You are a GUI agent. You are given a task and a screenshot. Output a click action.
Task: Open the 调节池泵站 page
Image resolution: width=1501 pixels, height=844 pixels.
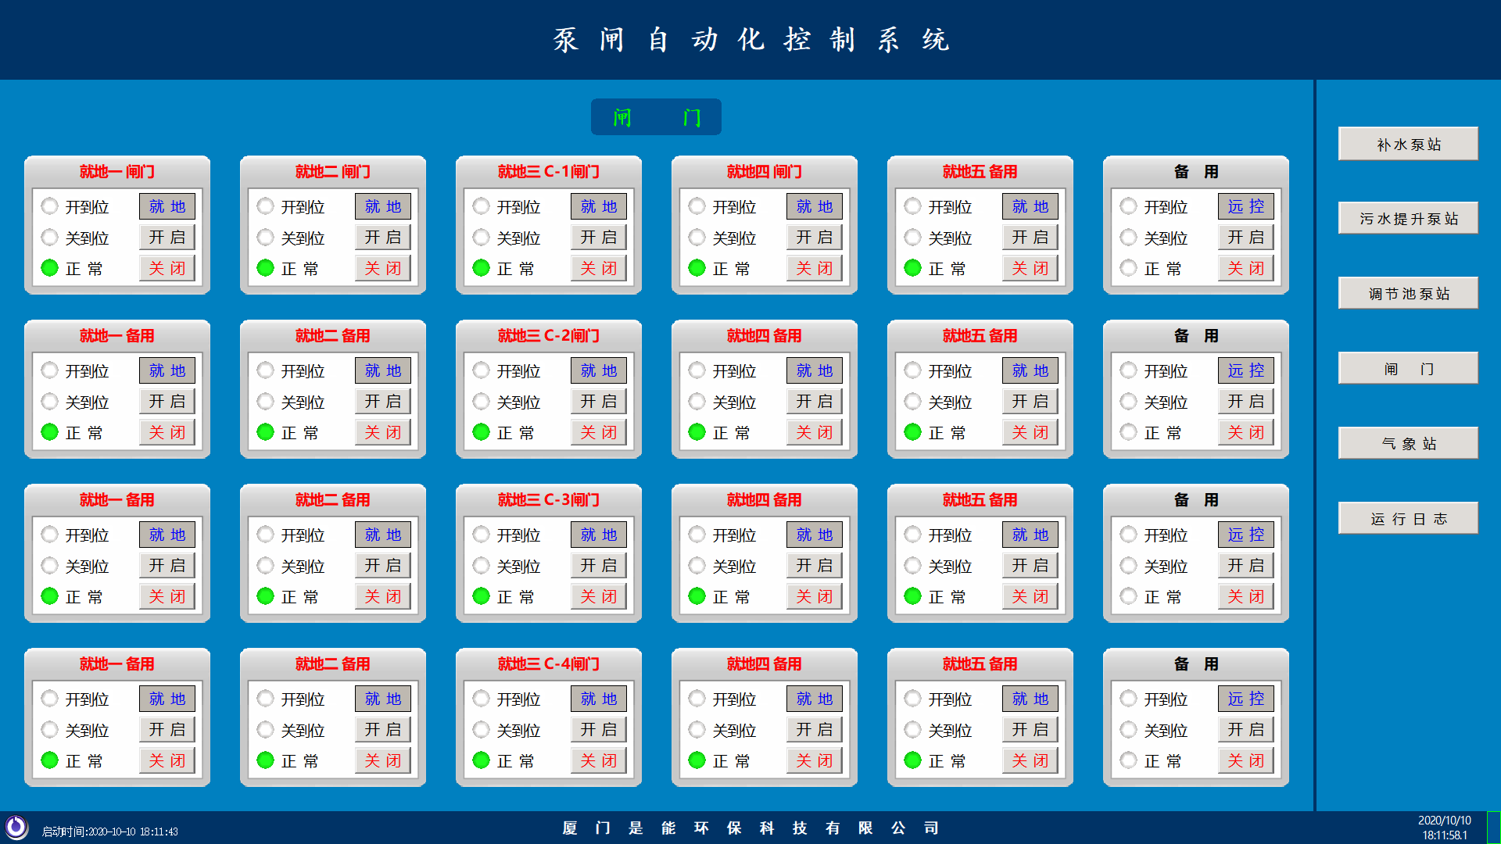[1407, 293]
